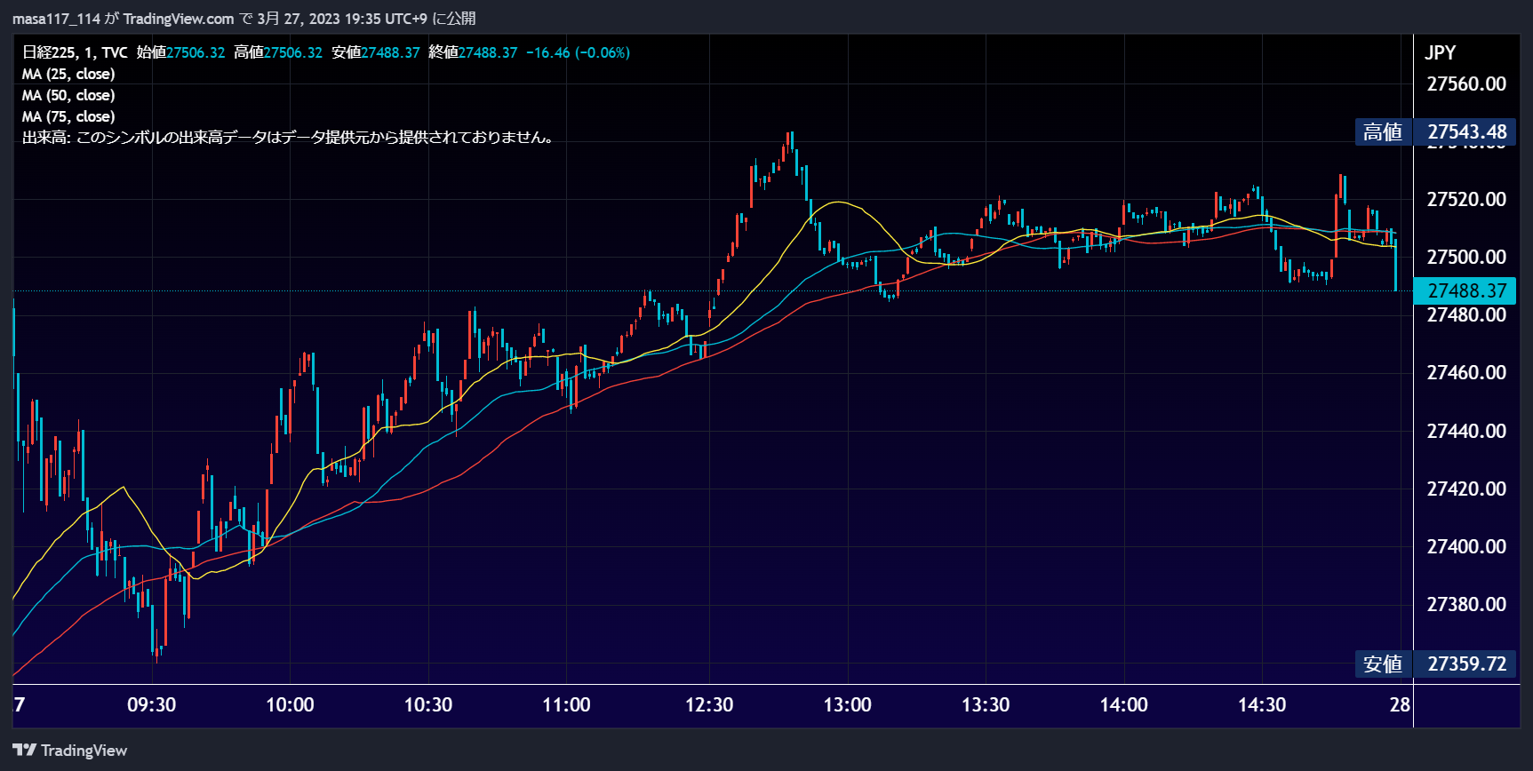Viewport: 1533px width, 771px height.
Task: Select the MA (50, close) indicator legend
Action: (x=68, y=95)
